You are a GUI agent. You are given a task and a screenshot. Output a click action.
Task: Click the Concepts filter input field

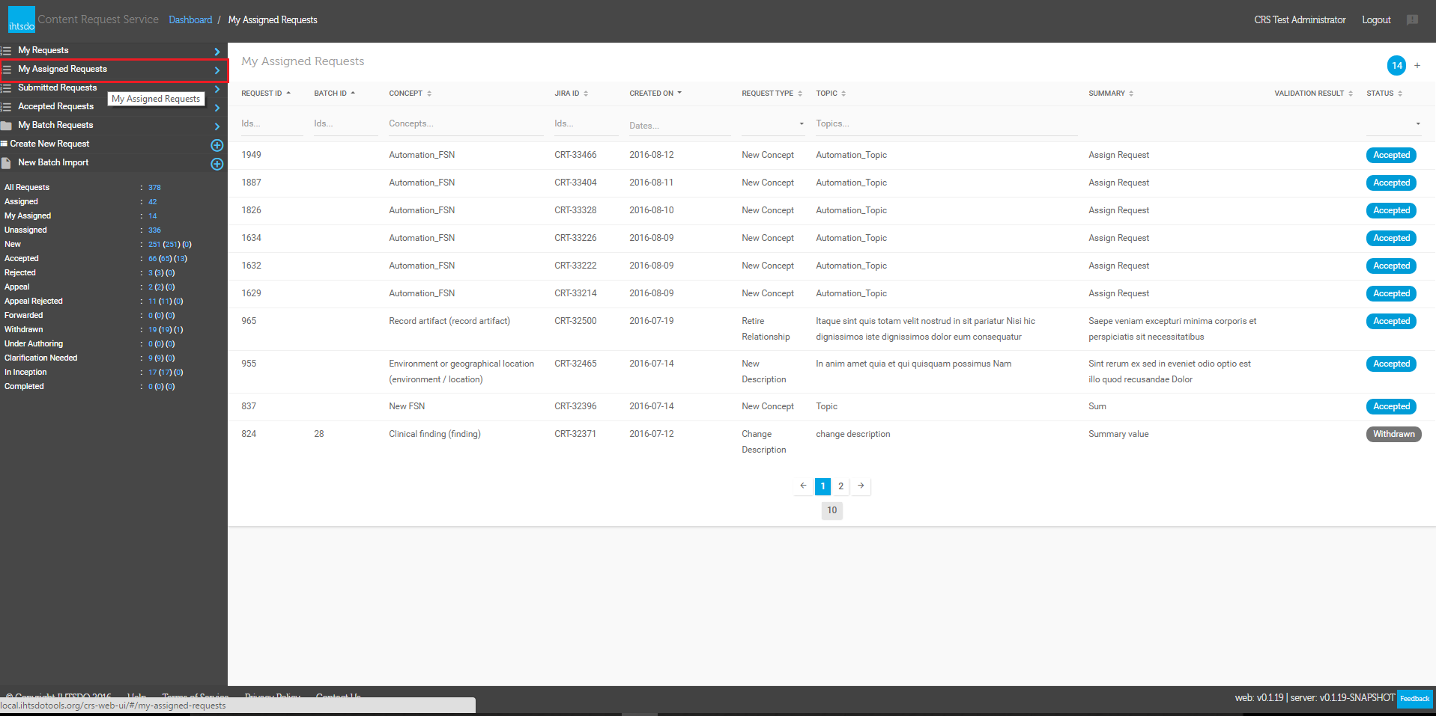(x=464, y=124)
